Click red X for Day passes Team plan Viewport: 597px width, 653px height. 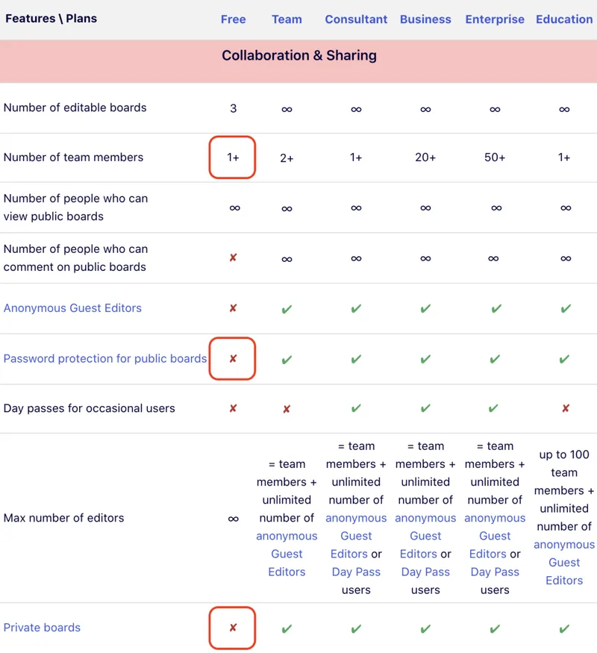pyautogui.click(x=287, y=409)
